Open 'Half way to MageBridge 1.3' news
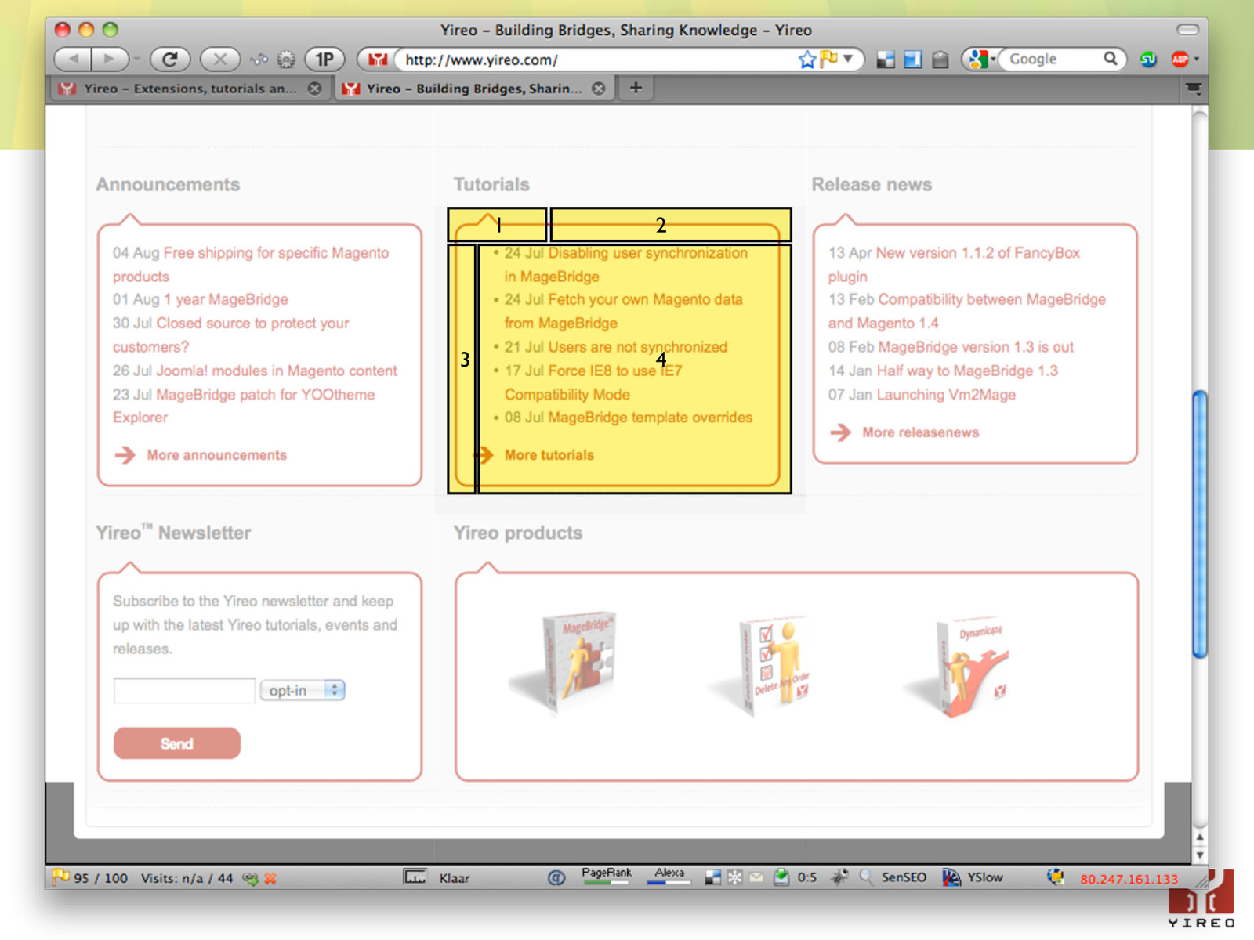The width and height of the screenshot is (1254, 940). coord(966,371)
